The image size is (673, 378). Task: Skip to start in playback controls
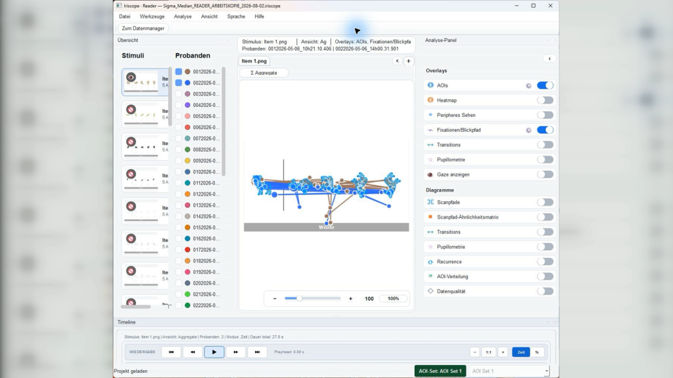(172, 352)
